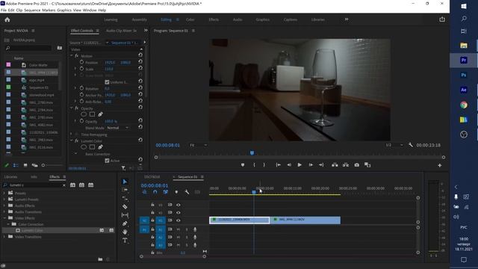Click the Lift button in Program monitor
Screen dimensions: 478x269
pyautogui.click(x=335, y=165)
